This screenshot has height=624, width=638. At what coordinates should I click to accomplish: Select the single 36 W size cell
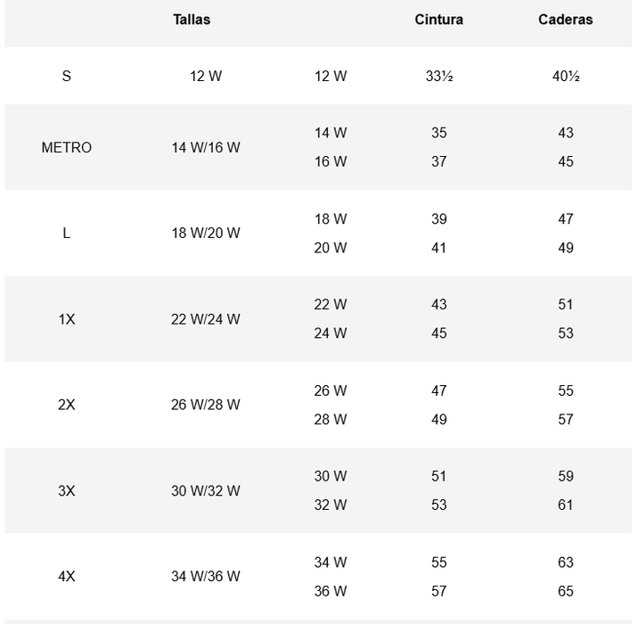coord(331,591)
